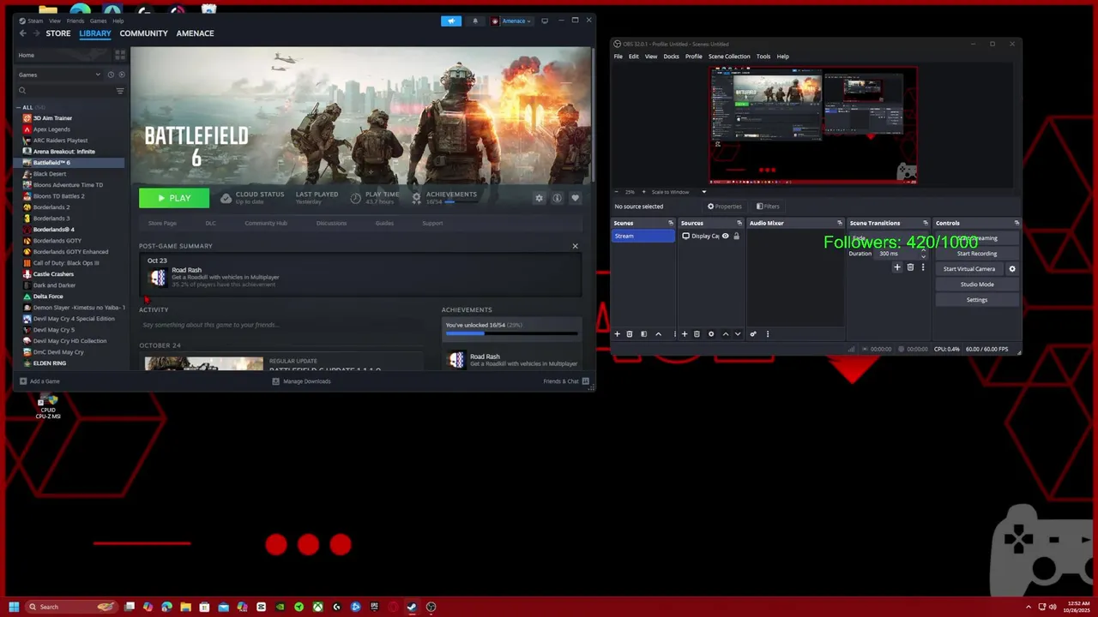Add a scene transition in OBS
The height and width of the screenshot is (617, 1098).
click(897, 267)
